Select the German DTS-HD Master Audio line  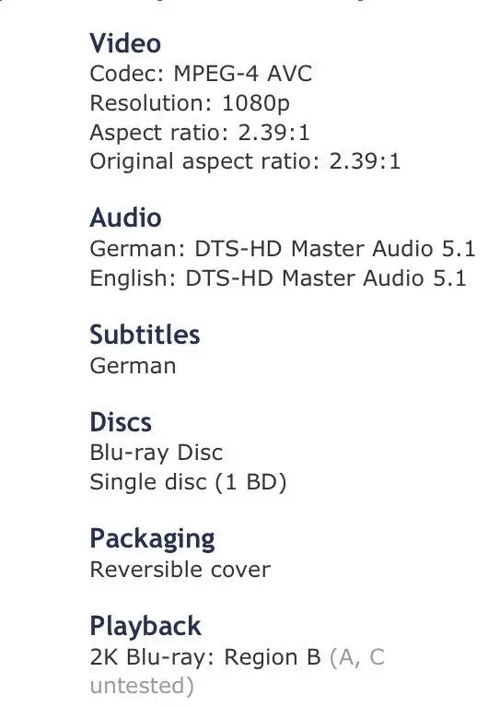pos(283,249)
